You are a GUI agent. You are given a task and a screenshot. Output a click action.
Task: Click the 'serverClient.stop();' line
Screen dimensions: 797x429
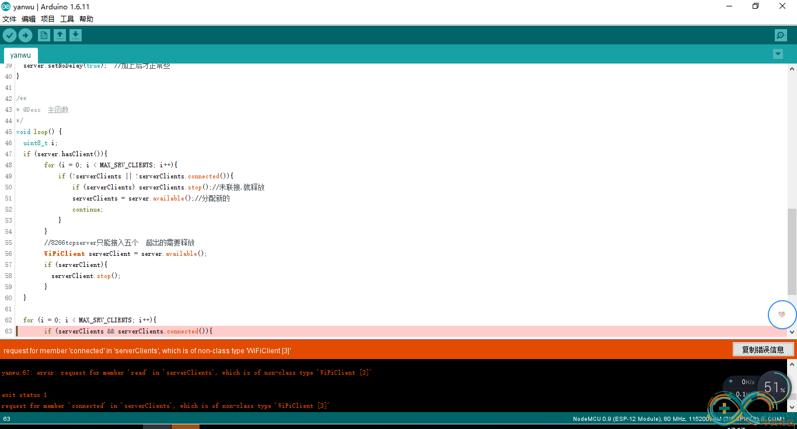86,276
